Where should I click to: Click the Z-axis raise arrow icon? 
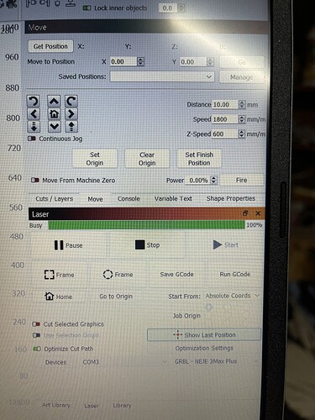click(x=71, y=127)
